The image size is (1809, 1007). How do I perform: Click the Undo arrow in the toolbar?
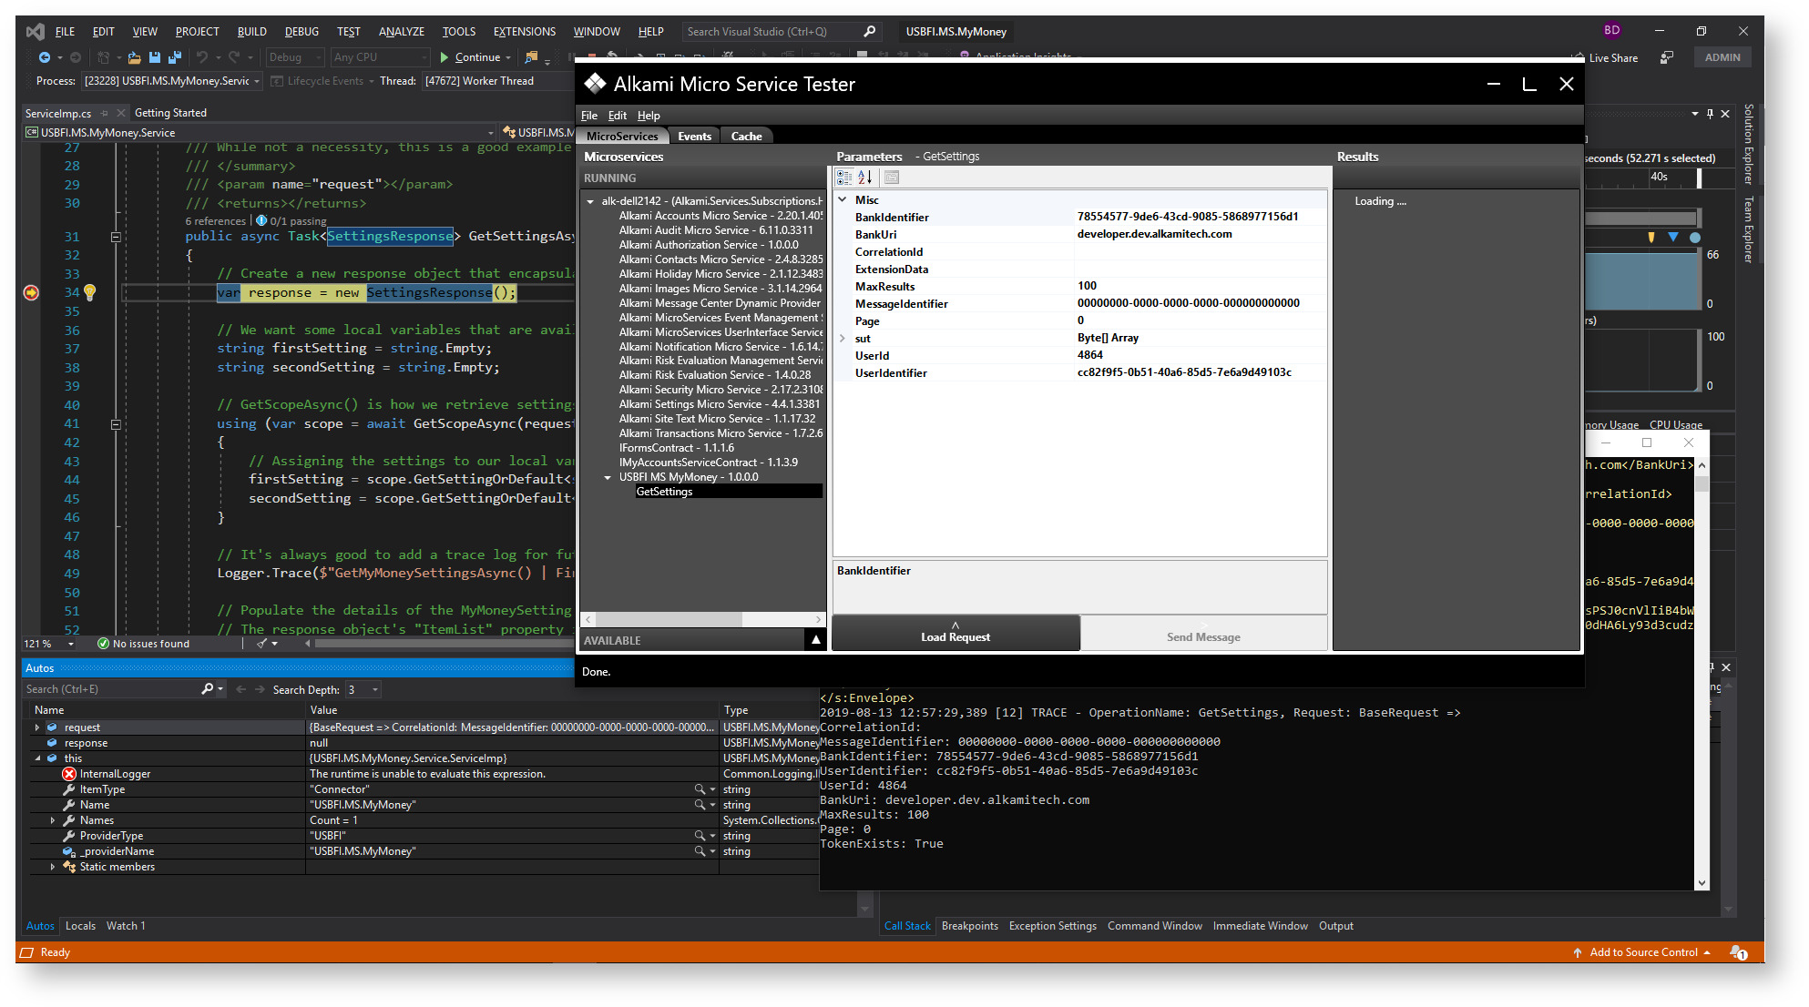coord(201,57)
